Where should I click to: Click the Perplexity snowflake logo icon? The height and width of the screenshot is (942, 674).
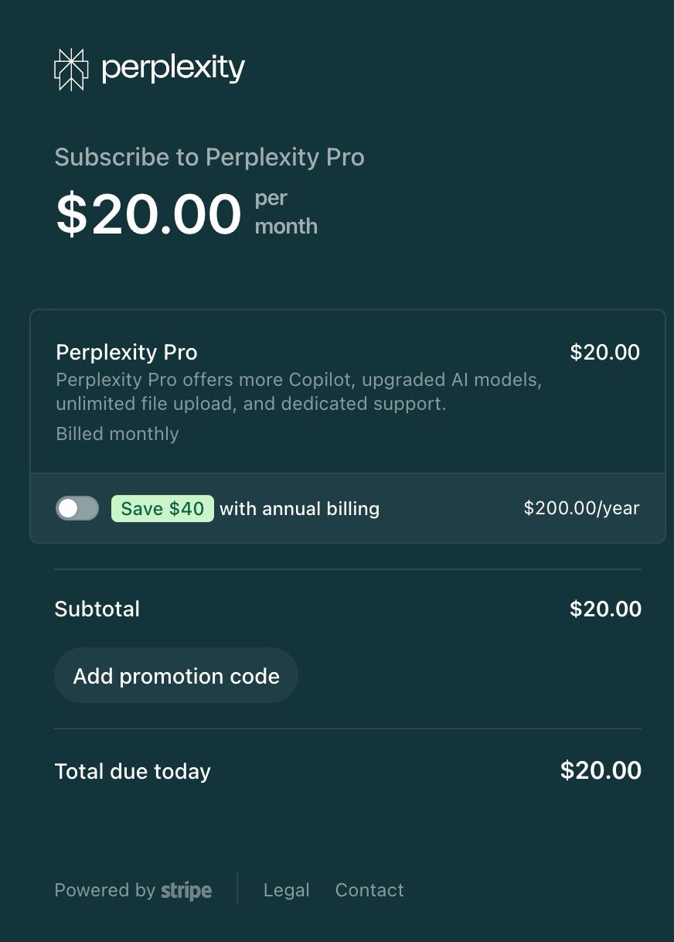click(x=71, y=70)
